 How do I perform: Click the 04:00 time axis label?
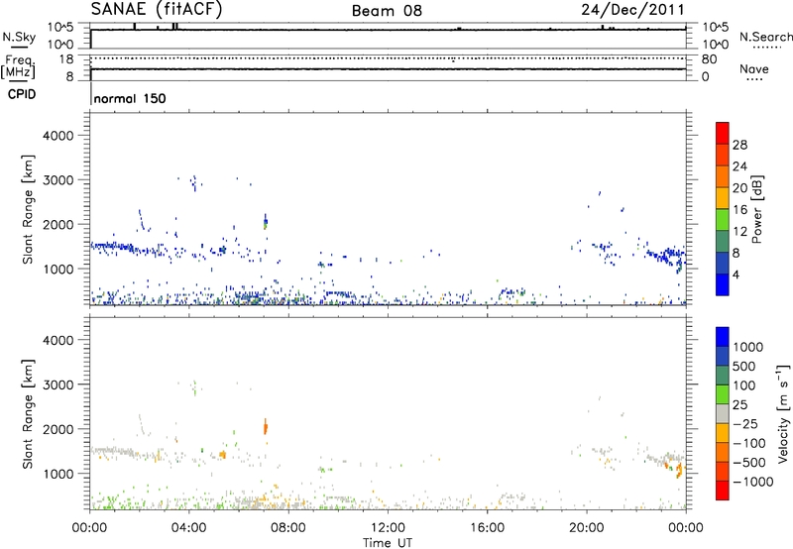click(x=189, y=528)
